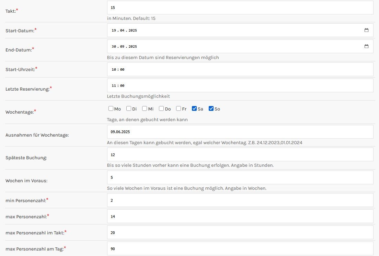Viewport: 379px width, 256px height.
Task: Select the Späteste Buchung input field
Action: 240,154
